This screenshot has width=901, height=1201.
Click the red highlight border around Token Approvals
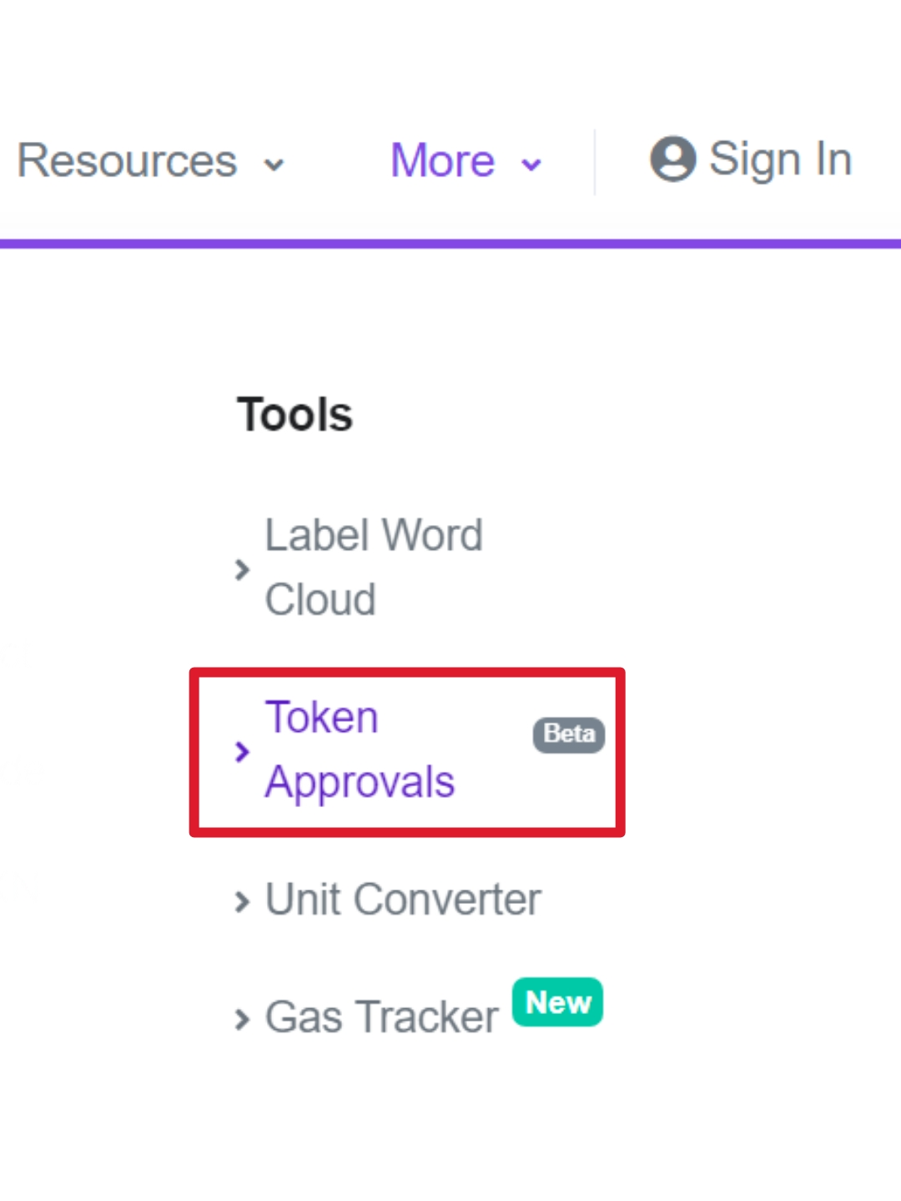(x=407, y=672)
